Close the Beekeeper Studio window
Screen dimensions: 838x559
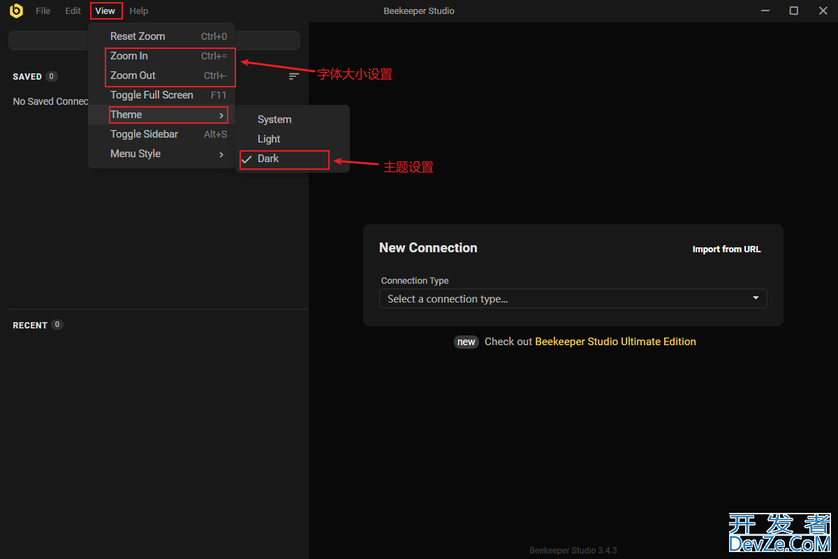823,10
